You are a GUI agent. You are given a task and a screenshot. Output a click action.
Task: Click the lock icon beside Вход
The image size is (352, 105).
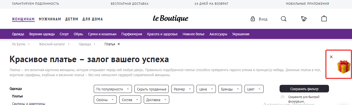click(x=253, y=19)
